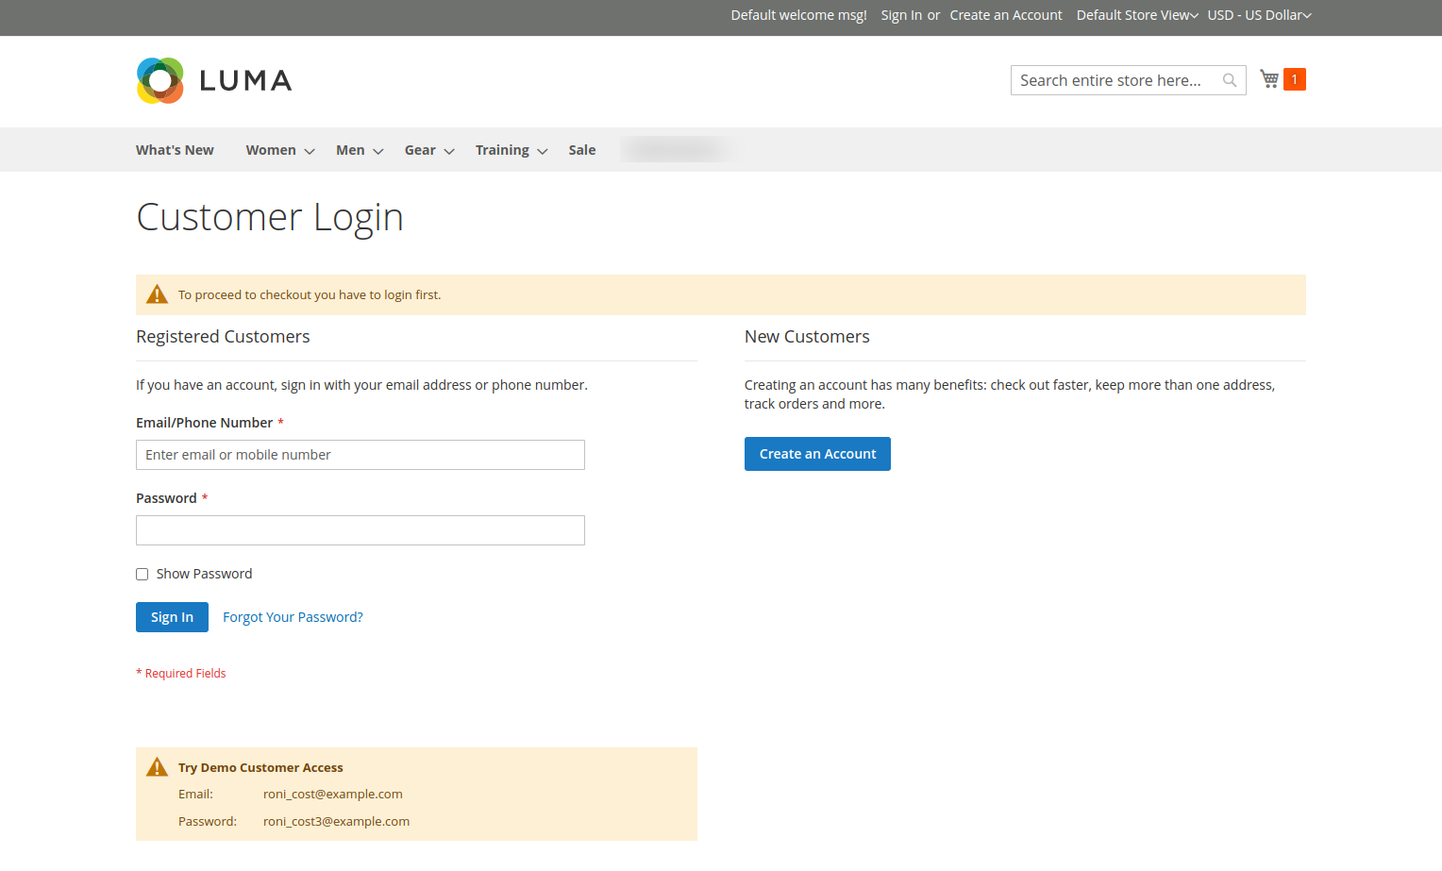Click the cart item count badge
The width and height of the screenshot is (1442, 871).
1295,79
